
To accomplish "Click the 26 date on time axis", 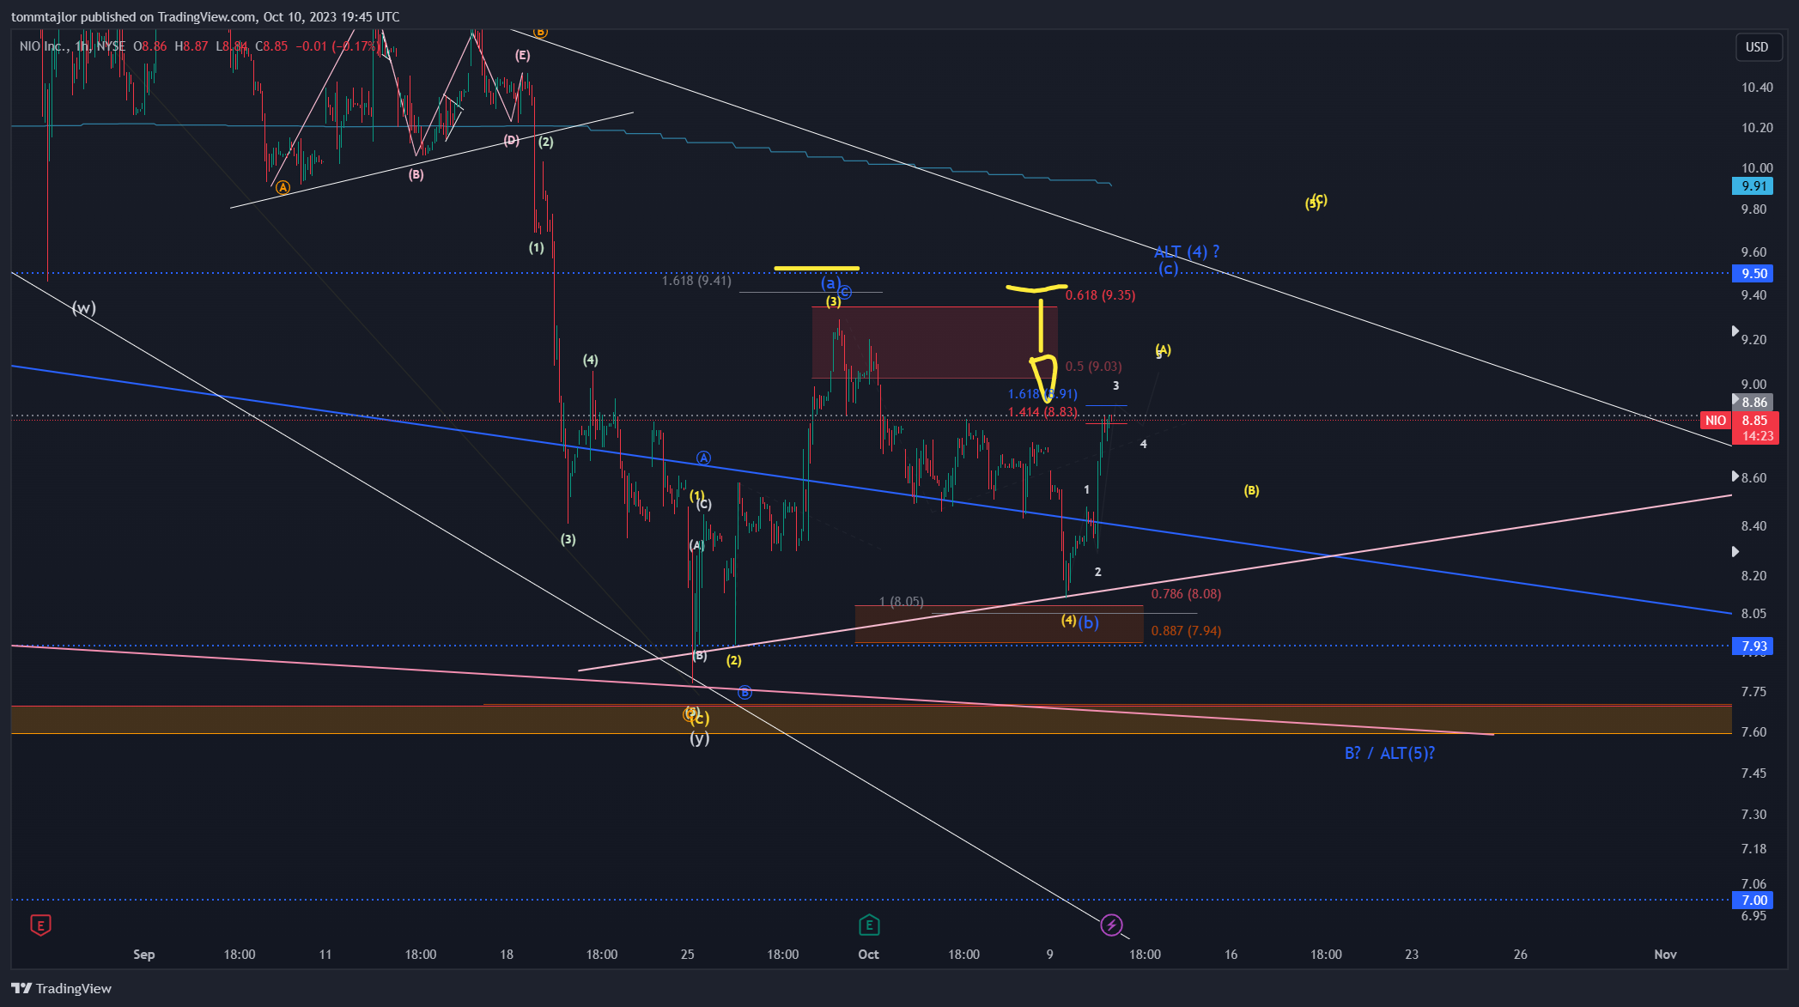I will click(x=1520, y=955).
